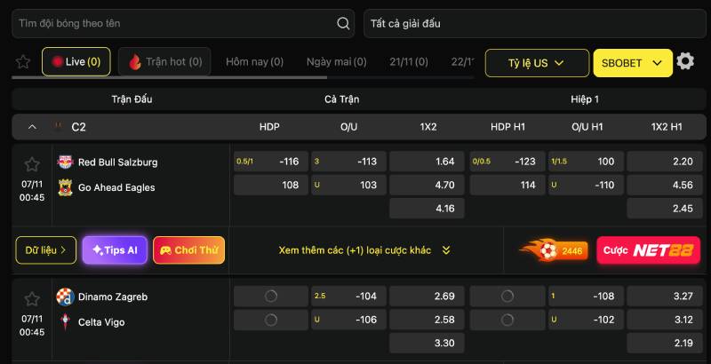Click the Red Bull Salzburg team logo

tap(65, 162)
